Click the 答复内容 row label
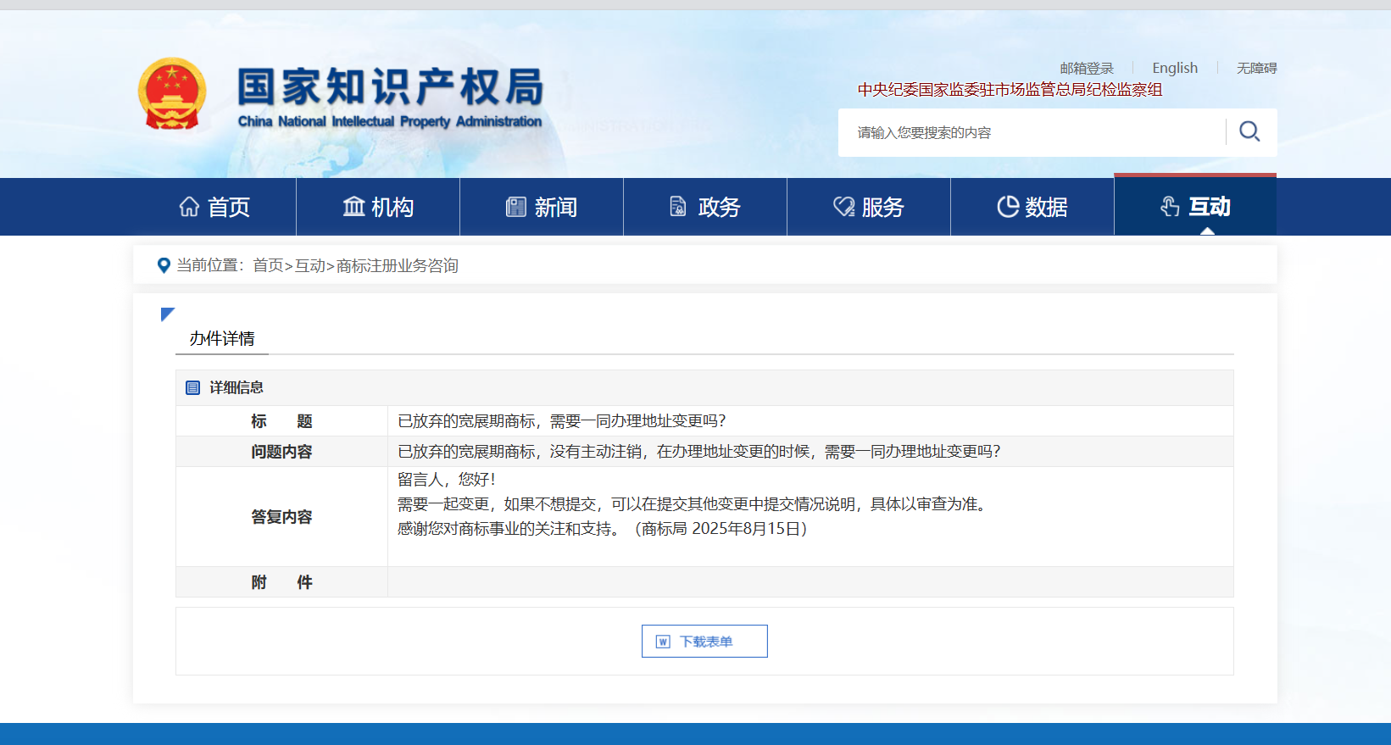This screenshot has height=745, width=1391. tap(281, 517)
